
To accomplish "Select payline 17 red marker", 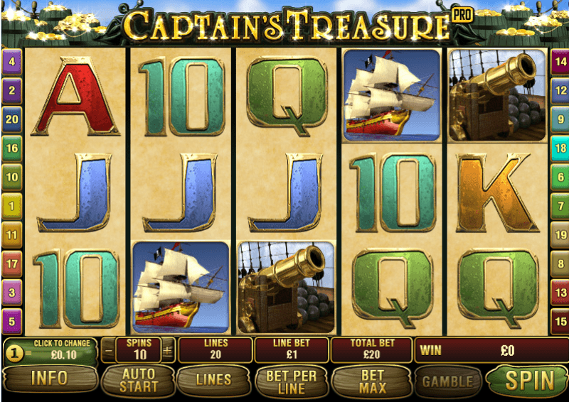I will coord(12,264).
